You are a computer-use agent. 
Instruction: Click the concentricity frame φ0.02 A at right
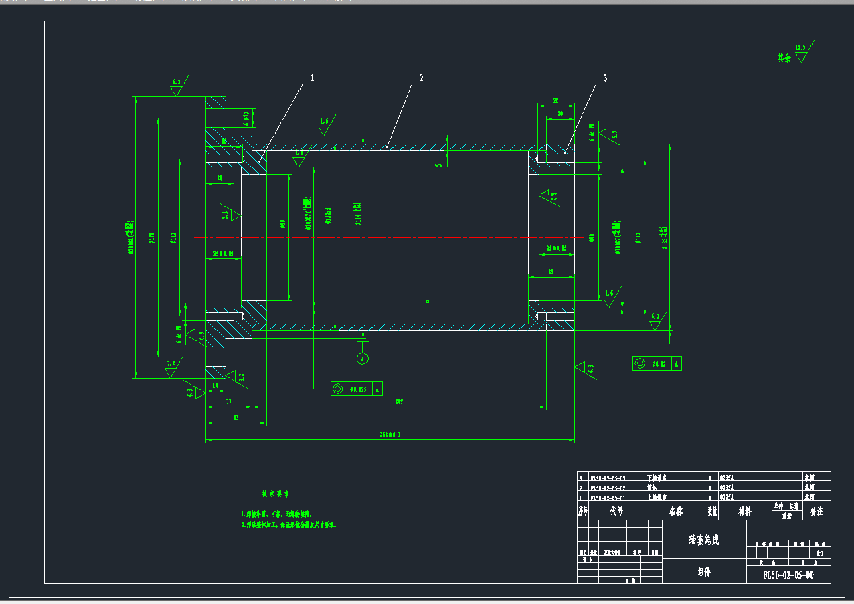657,363
